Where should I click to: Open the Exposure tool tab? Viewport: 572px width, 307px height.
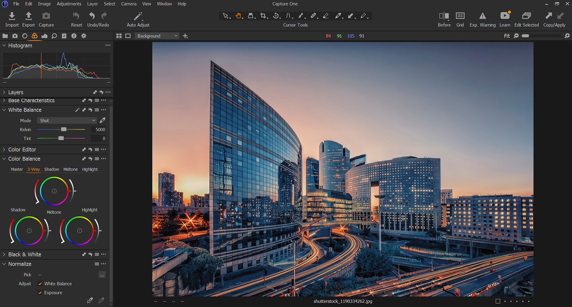[x=45, y=35]
